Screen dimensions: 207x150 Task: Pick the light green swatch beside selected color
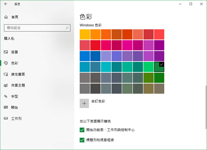click(149, 67)
